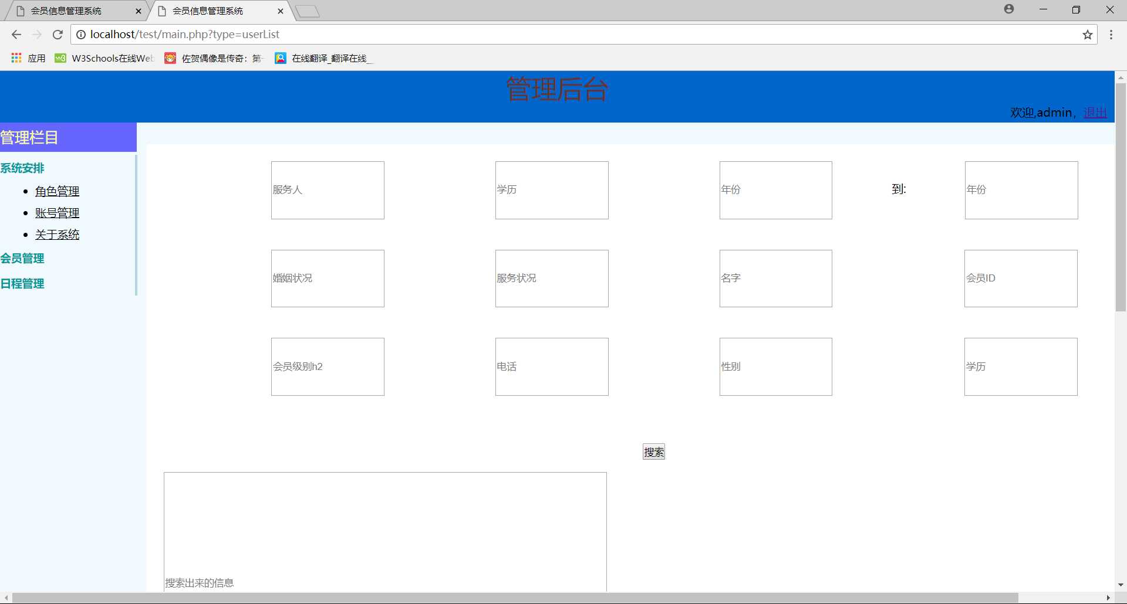Focus the 服务人 input field
The image size is (1127, 604).
[x=328, y=190]
